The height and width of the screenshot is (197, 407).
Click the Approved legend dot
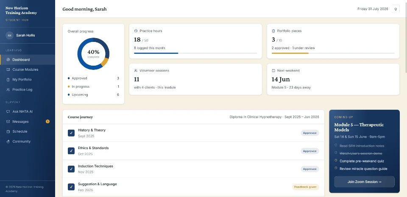[x=69, y=78]
